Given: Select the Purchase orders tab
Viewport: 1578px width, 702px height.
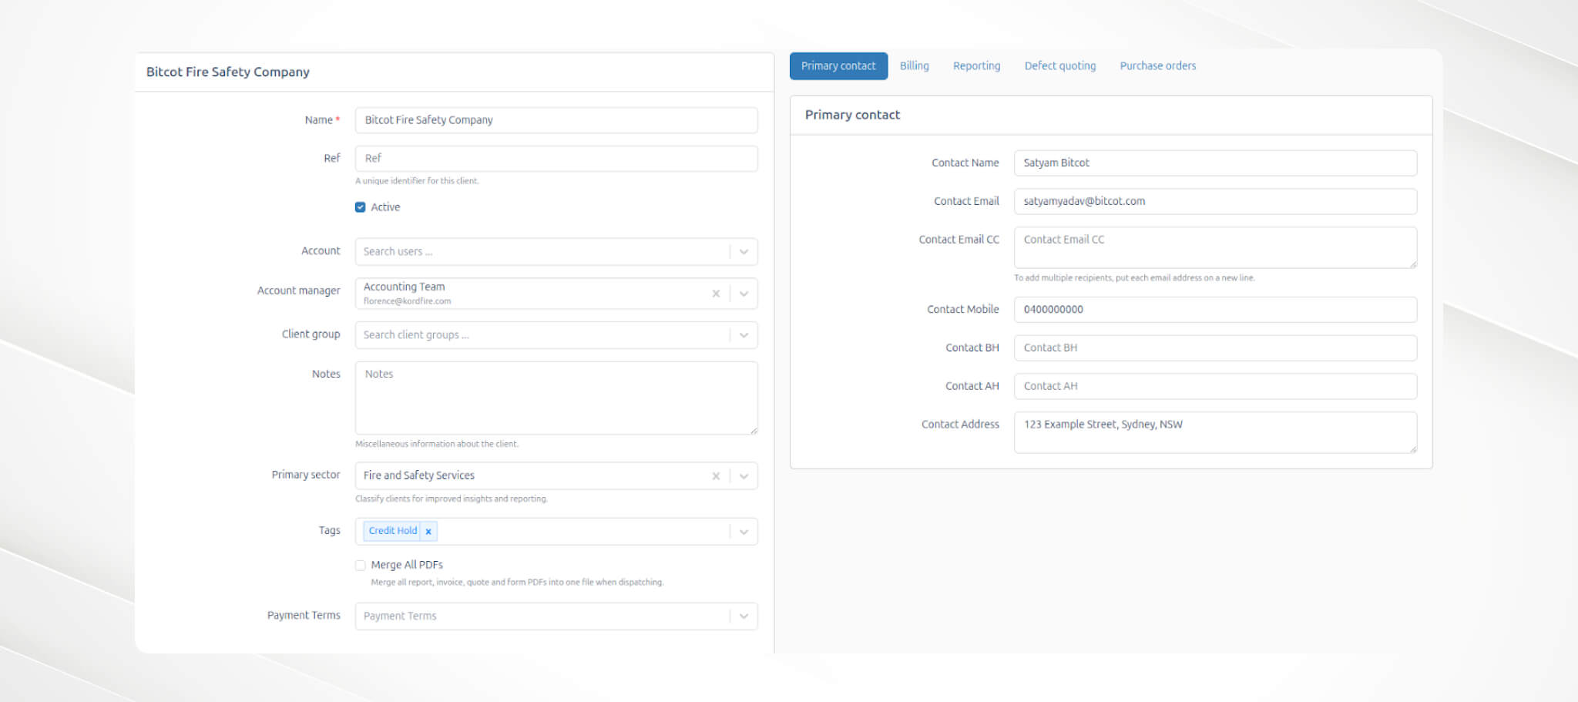Looking at the screenshot, I should pyautogui.click(x=1157, y=65).
